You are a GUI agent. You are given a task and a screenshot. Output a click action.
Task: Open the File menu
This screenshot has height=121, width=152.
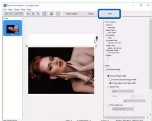pyautogui.click(x=5, y=10)
